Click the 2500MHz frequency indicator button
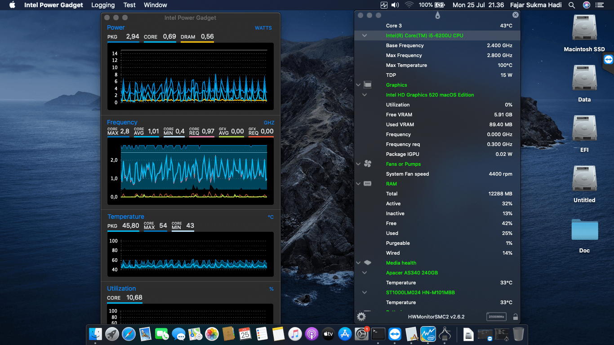This screenshot has width=614, height=345. 496,317
